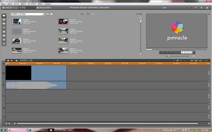Click the timecode stepper arrows in the player

pos(194,52)
